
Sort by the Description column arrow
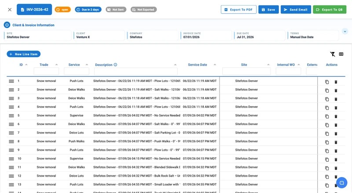(175, 65)
